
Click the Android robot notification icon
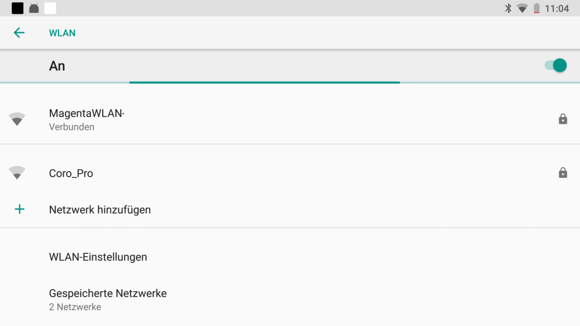click(34, 8)
